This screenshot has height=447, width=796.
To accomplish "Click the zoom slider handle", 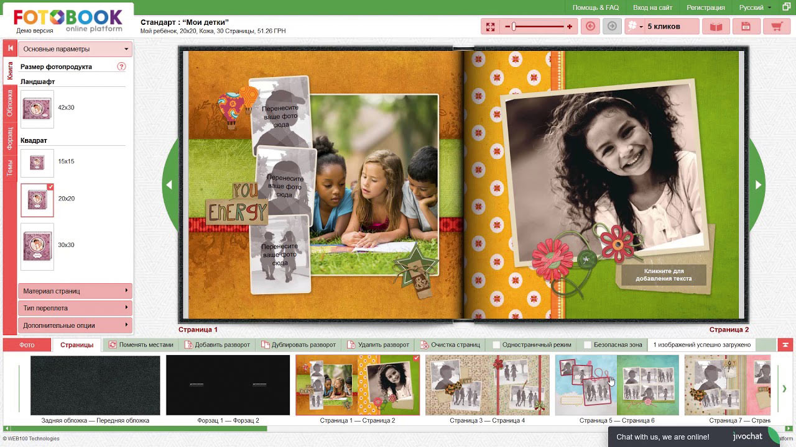I will pyautogui.click(x=514, y=27).
